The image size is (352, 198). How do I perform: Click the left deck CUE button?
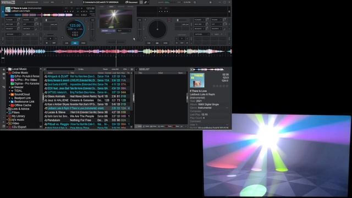[x=67, y=43]
